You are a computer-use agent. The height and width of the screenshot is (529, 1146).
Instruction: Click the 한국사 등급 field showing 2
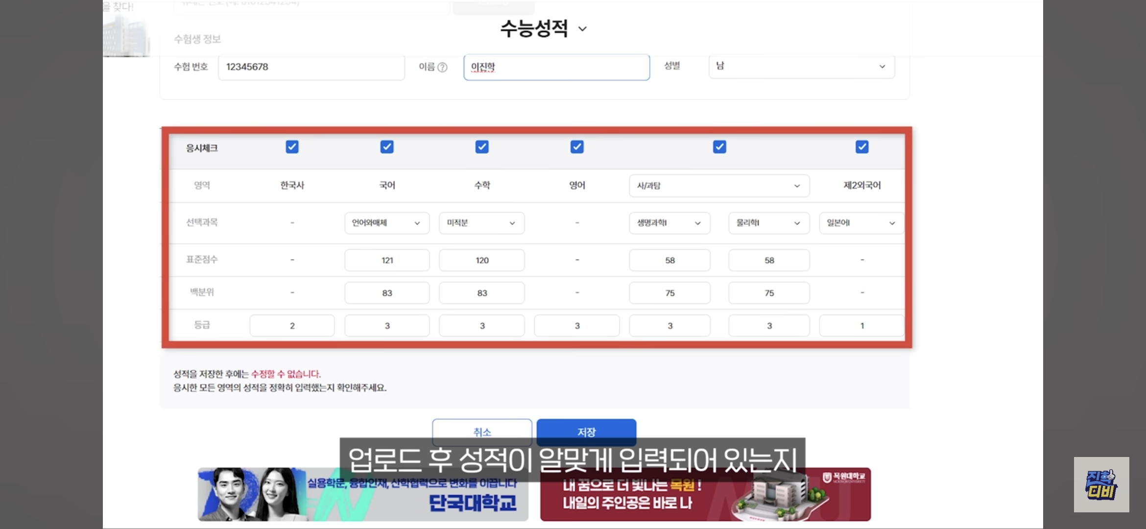click(292, 326)
